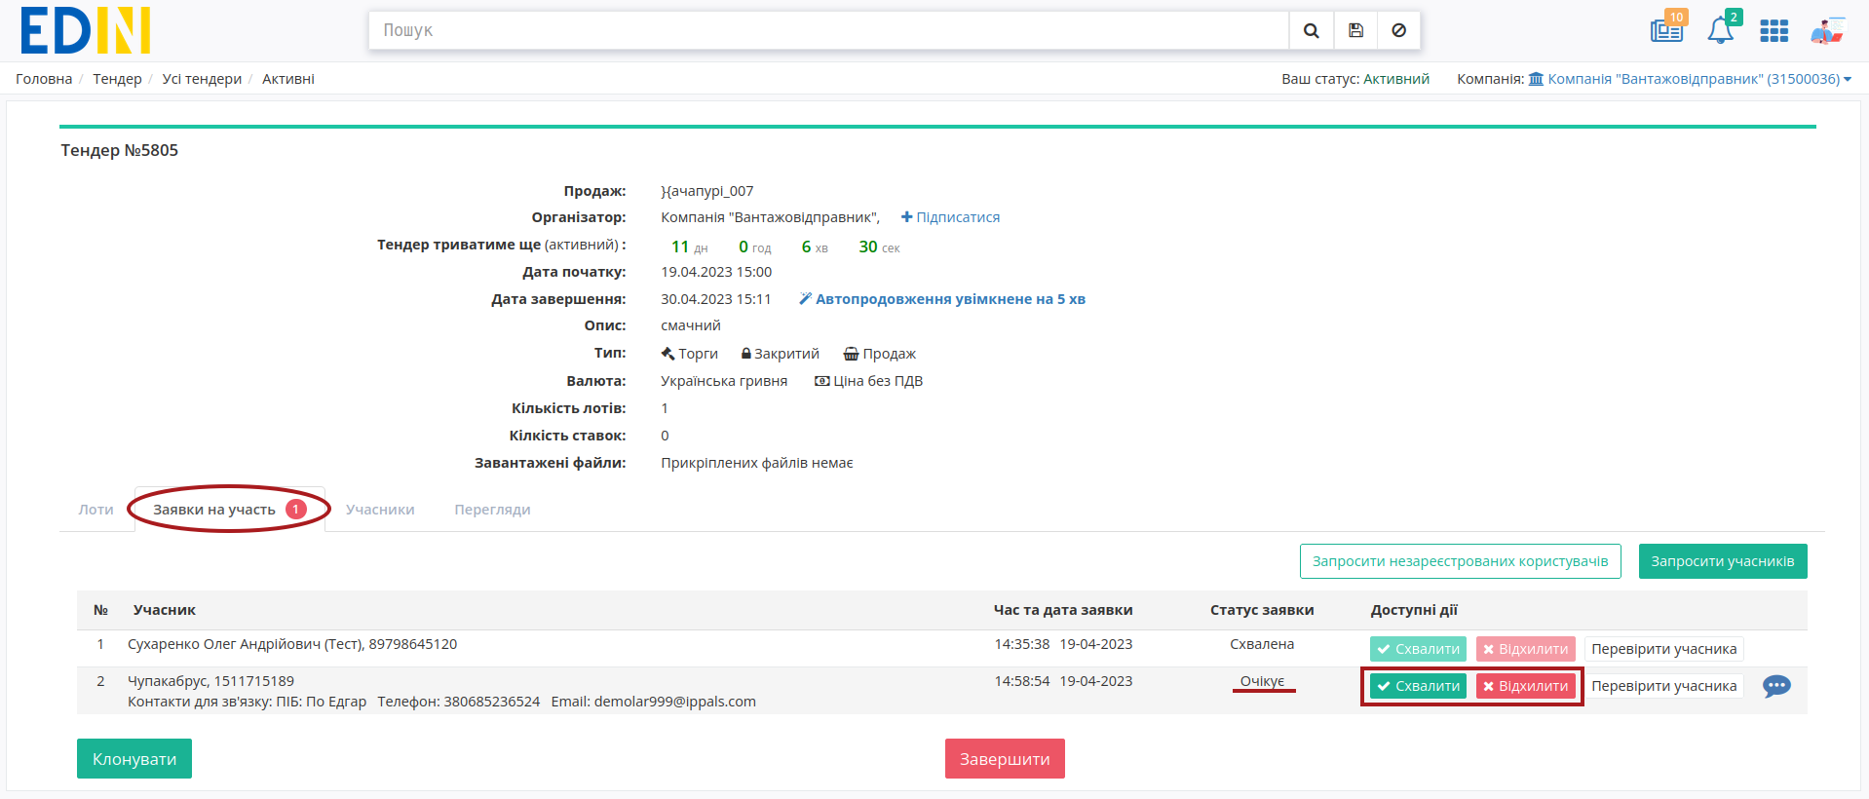Image resolution: width=1869 pixels, height=799 pixels.
Task: Click the bank building company icon
Action: click(x=1536, y=79)
